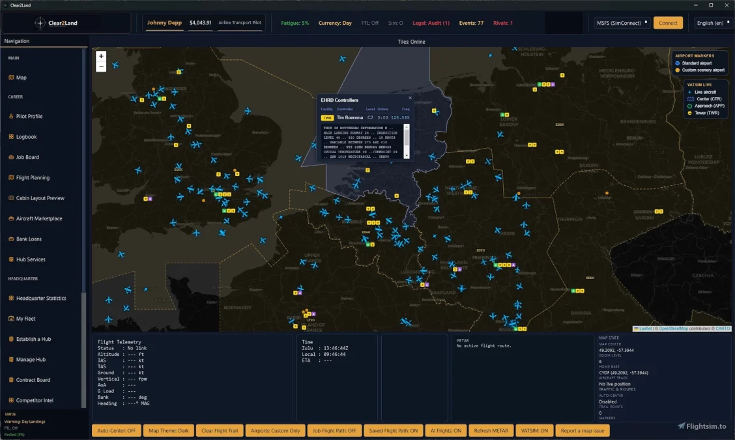Viewport: 735px width, 440px height.
Task: Open Pilot Profile via its sidebar icon
Action: pos(11,117)
